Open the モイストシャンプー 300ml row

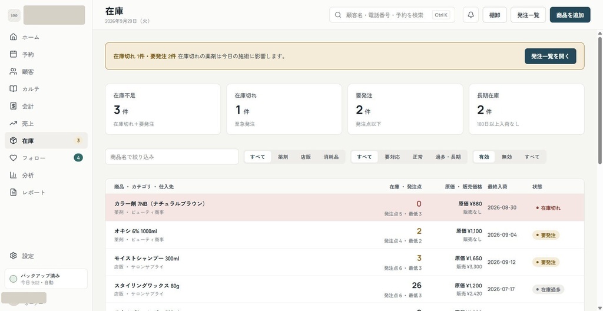(x=344, y=262)
